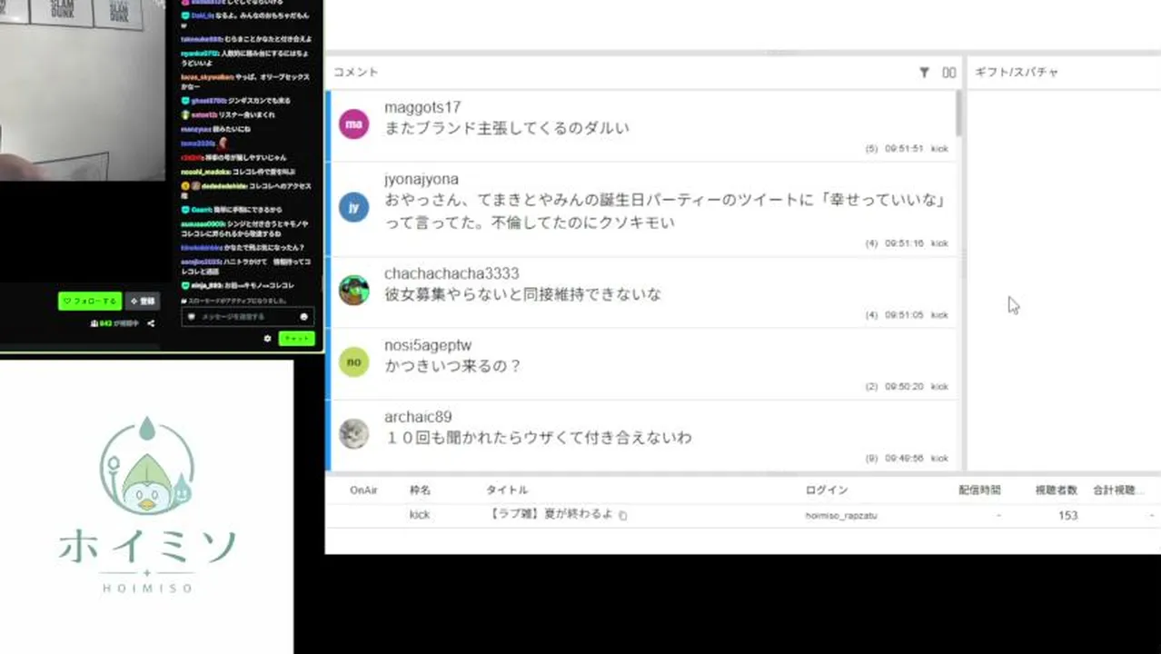This screenshot has width=1161, height=654.
Task: Click the timestamp 09:51:51
Action: [904, 148]
